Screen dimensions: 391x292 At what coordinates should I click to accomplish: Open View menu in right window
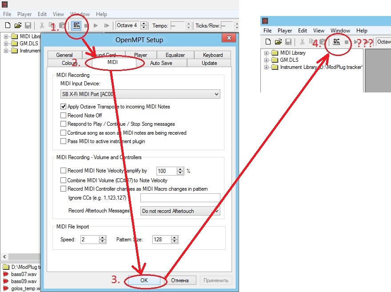(319, 31)
